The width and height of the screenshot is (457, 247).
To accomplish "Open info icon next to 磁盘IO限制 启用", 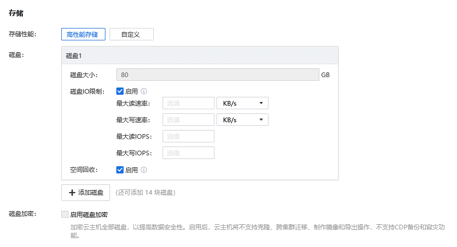I will coord(144,91).
